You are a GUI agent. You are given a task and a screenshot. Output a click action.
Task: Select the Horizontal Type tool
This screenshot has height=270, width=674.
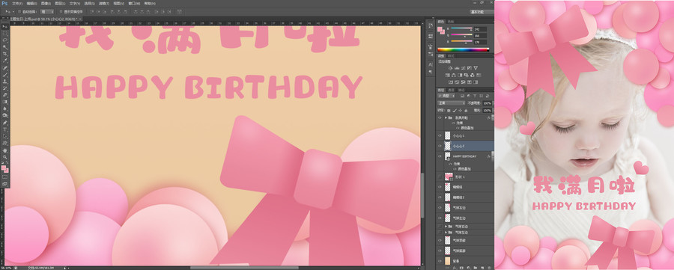[x=5, y=129]
